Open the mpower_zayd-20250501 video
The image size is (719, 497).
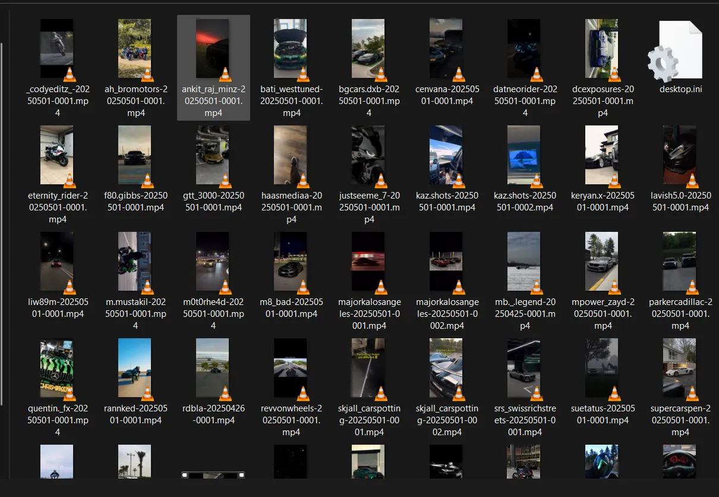point(602,262)
